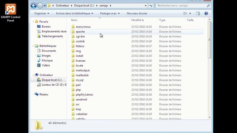Sort by the Taille column header

tap(190, 20)
